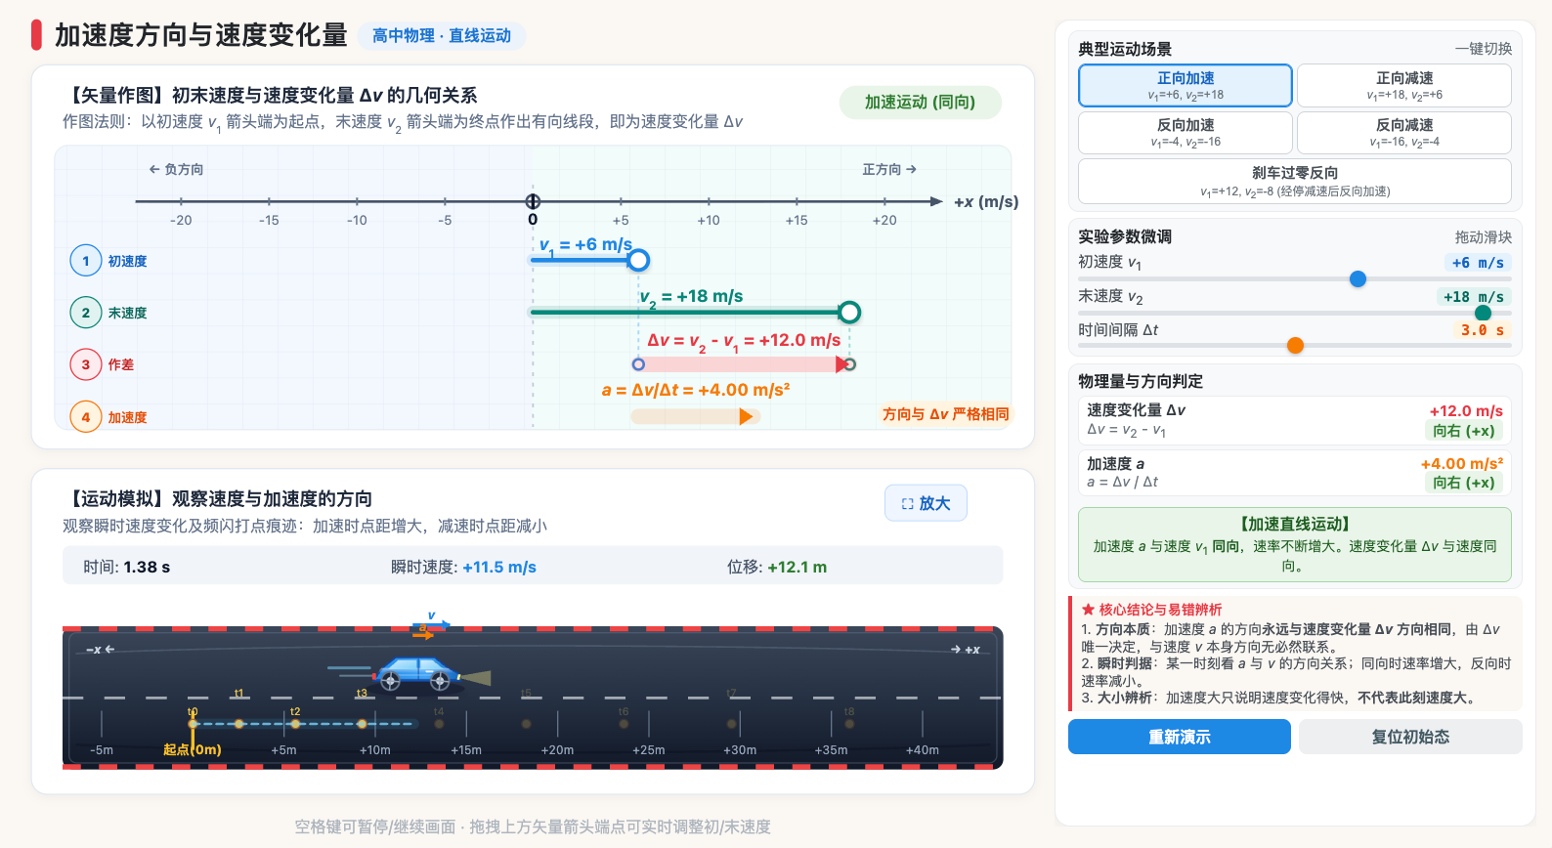Choose the 反向加速 scenario
Viewport: 1552px width, 848px height.
point(1186,132)
